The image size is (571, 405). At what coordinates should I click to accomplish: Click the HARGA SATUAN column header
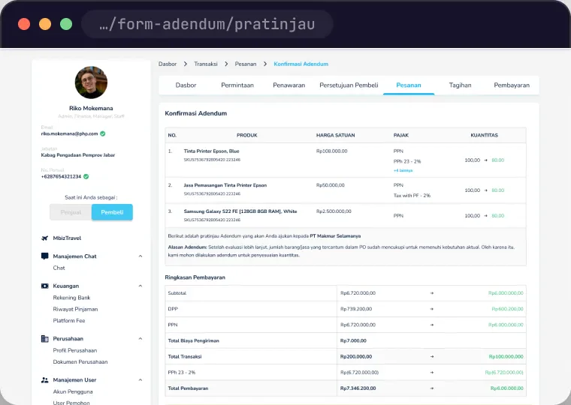coord(335,135)
